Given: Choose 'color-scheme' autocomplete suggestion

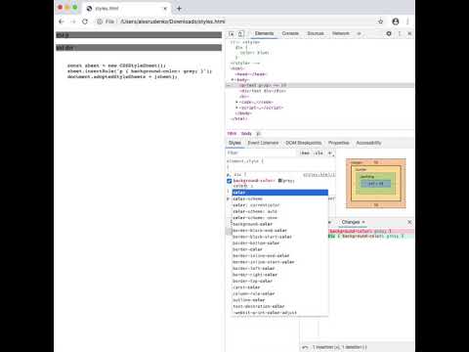Looking at the screenshot, I should point(279,198).
